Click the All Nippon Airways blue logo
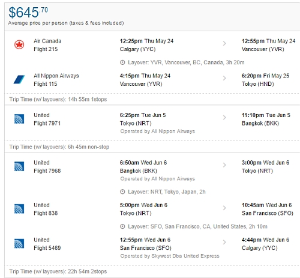 (19, 79)
